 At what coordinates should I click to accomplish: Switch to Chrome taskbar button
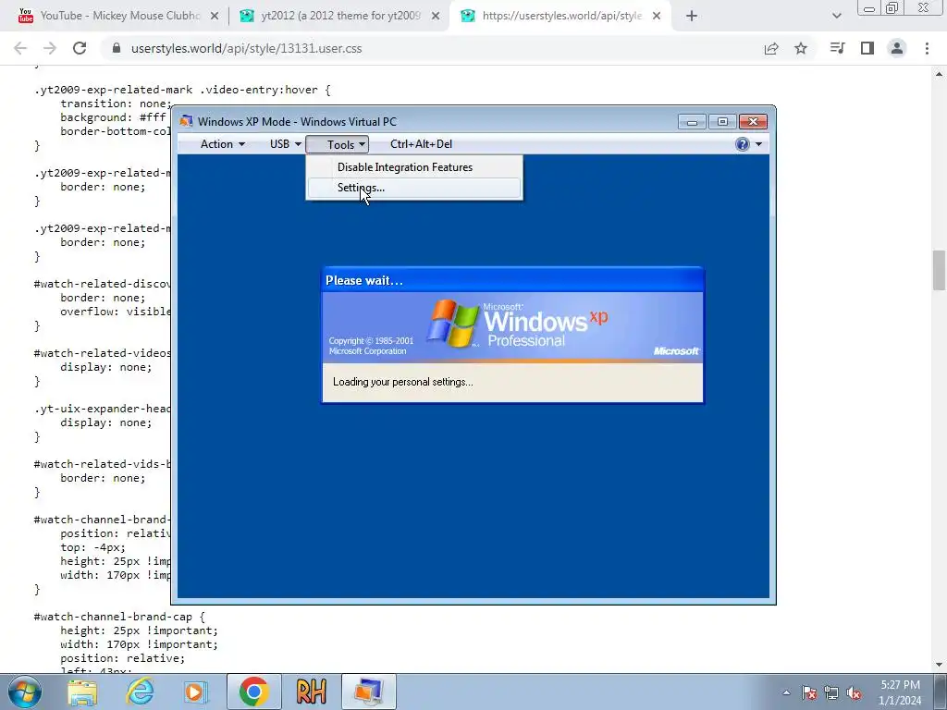coord(253,692)
